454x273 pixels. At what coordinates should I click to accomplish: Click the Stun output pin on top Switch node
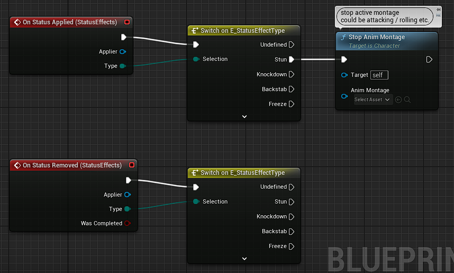pyautogui.click(x=291, y=59)
